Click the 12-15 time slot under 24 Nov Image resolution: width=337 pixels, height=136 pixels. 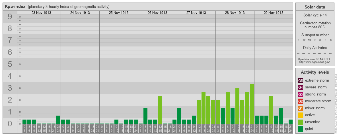click(83, 129)
